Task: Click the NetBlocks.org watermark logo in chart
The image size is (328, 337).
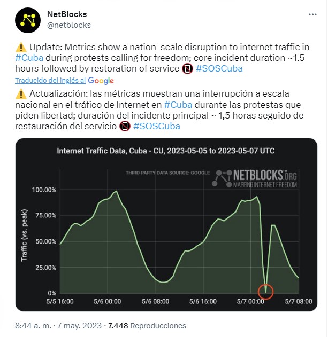Action: pyautogui.click(x=254, y=178)
